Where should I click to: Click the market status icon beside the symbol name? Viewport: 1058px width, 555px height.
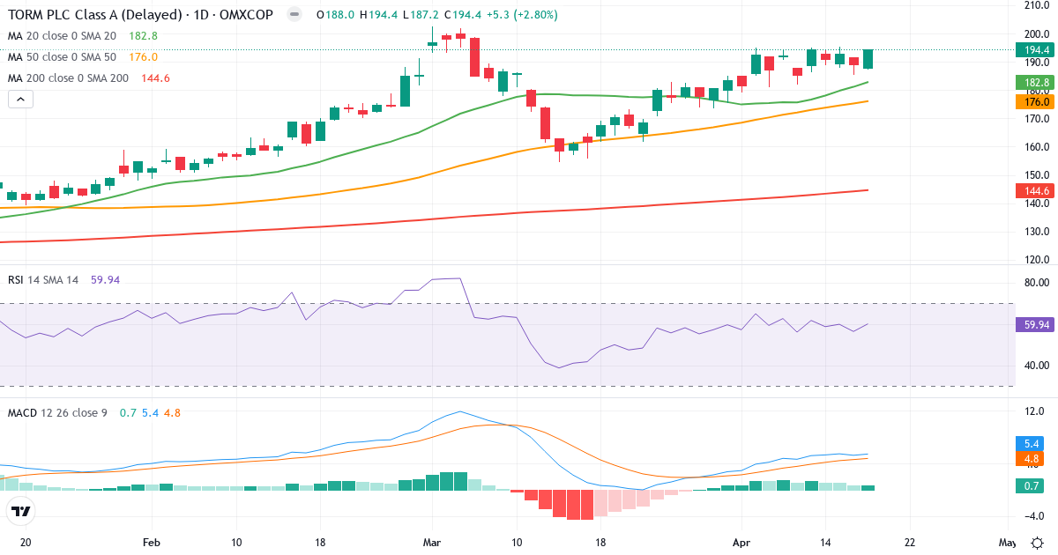pos(294,15)
